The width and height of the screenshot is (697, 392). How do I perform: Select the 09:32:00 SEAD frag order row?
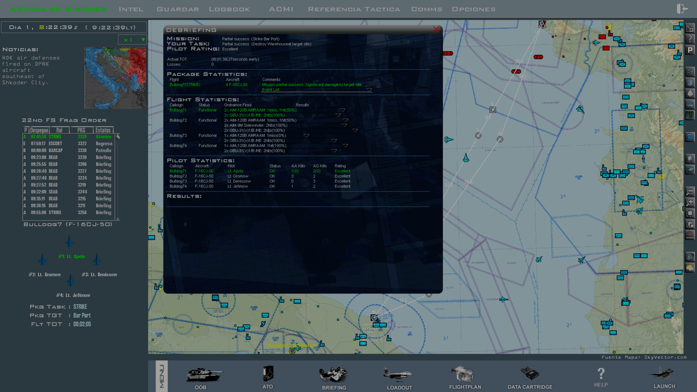pos(68,192)
